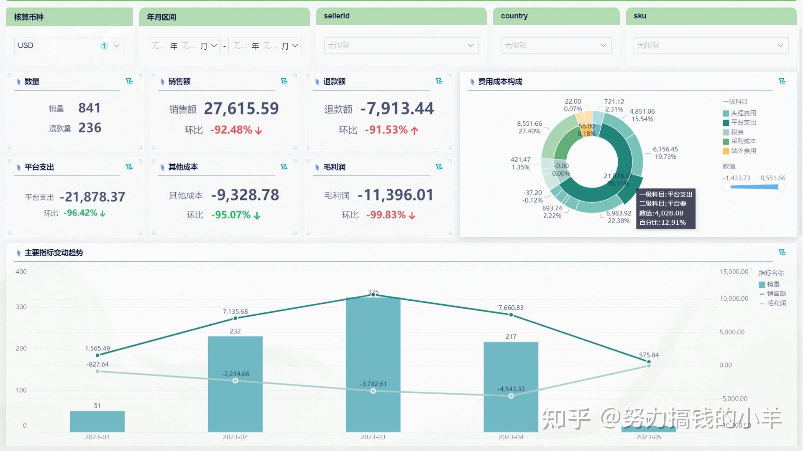
Task: Expand the sellerId 无限制 dropdown
Action: (x=401, y=46)
